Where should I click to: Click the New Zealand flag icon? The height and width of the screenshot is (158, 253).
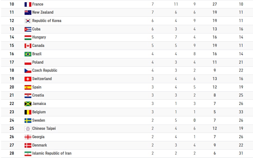28,13
